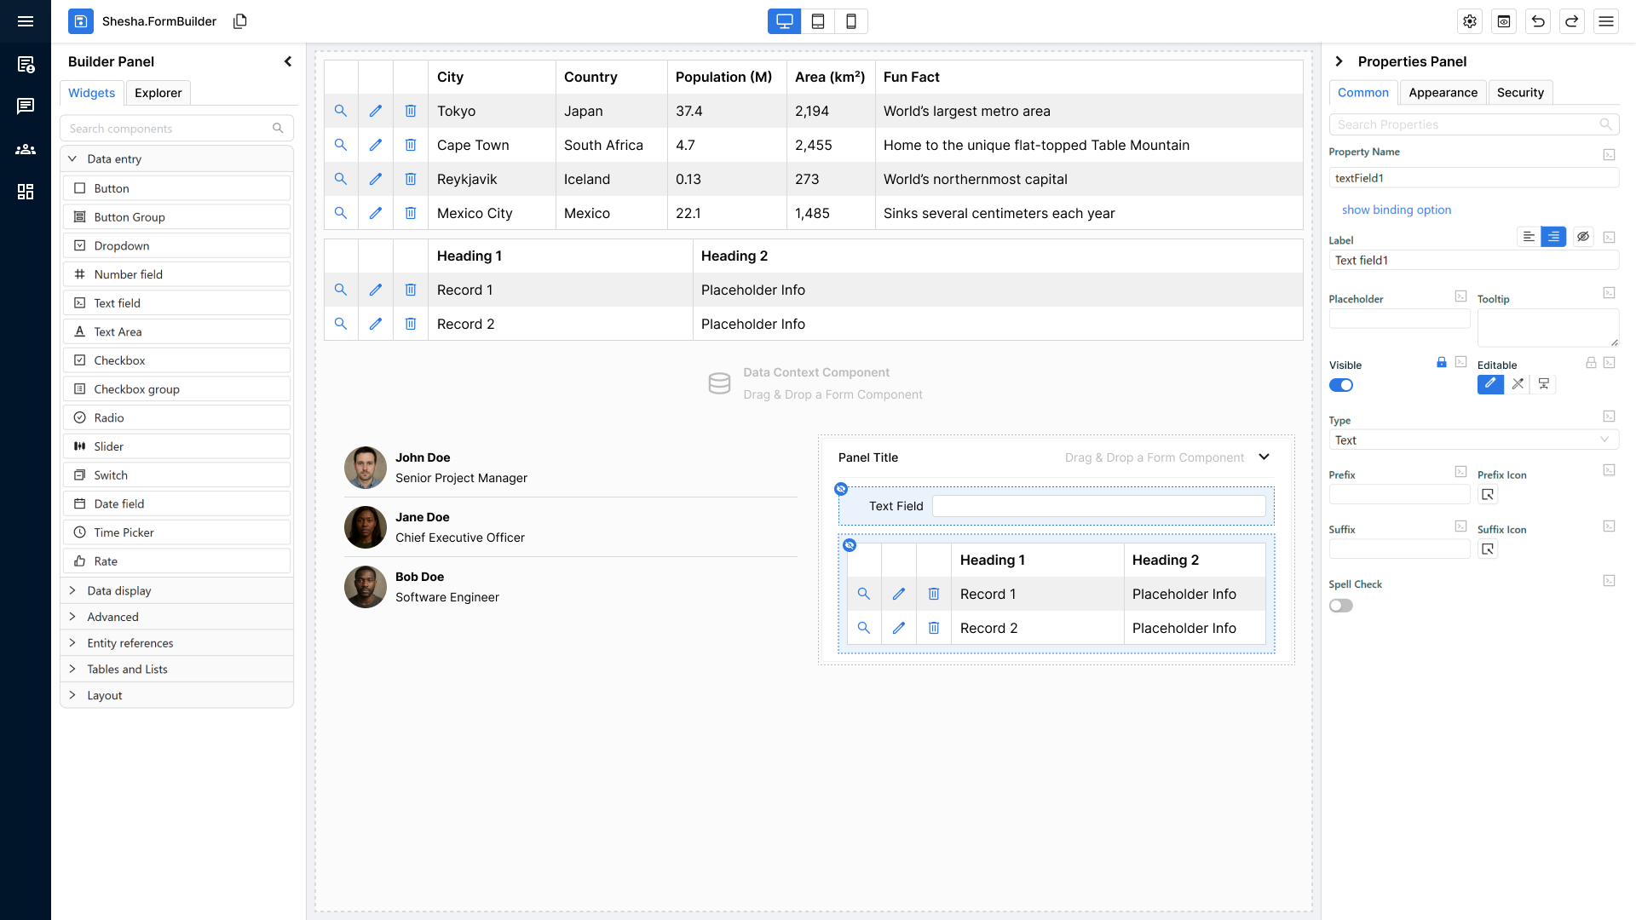Click the Search components input field

point(168,128)
